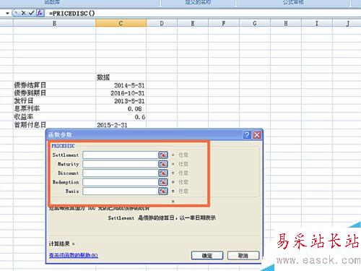361x271 pixels.
Task: Select cell with date 2014-5-31
Action: 121,85
